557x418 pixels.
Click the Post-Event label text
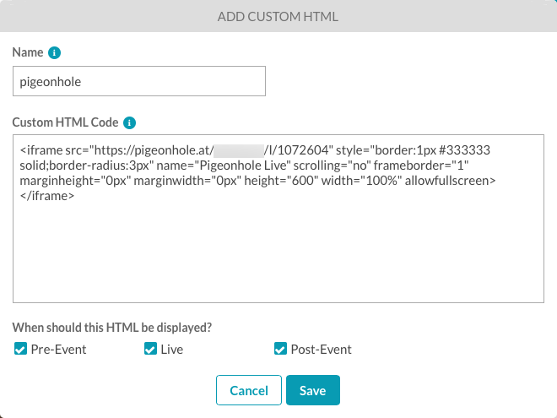[x=322, y=350]
